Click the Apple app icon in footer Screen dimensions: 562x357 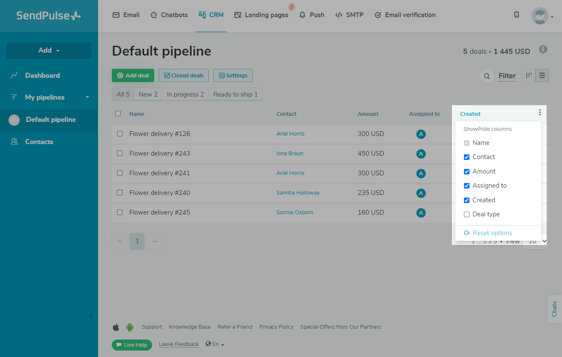click(x=116, y=327)
